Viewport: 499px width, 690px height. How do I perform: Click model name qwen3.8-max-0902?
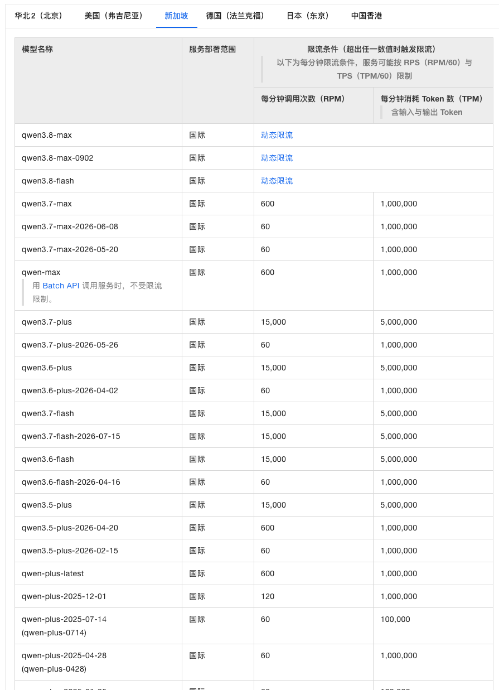click(57, 158)
